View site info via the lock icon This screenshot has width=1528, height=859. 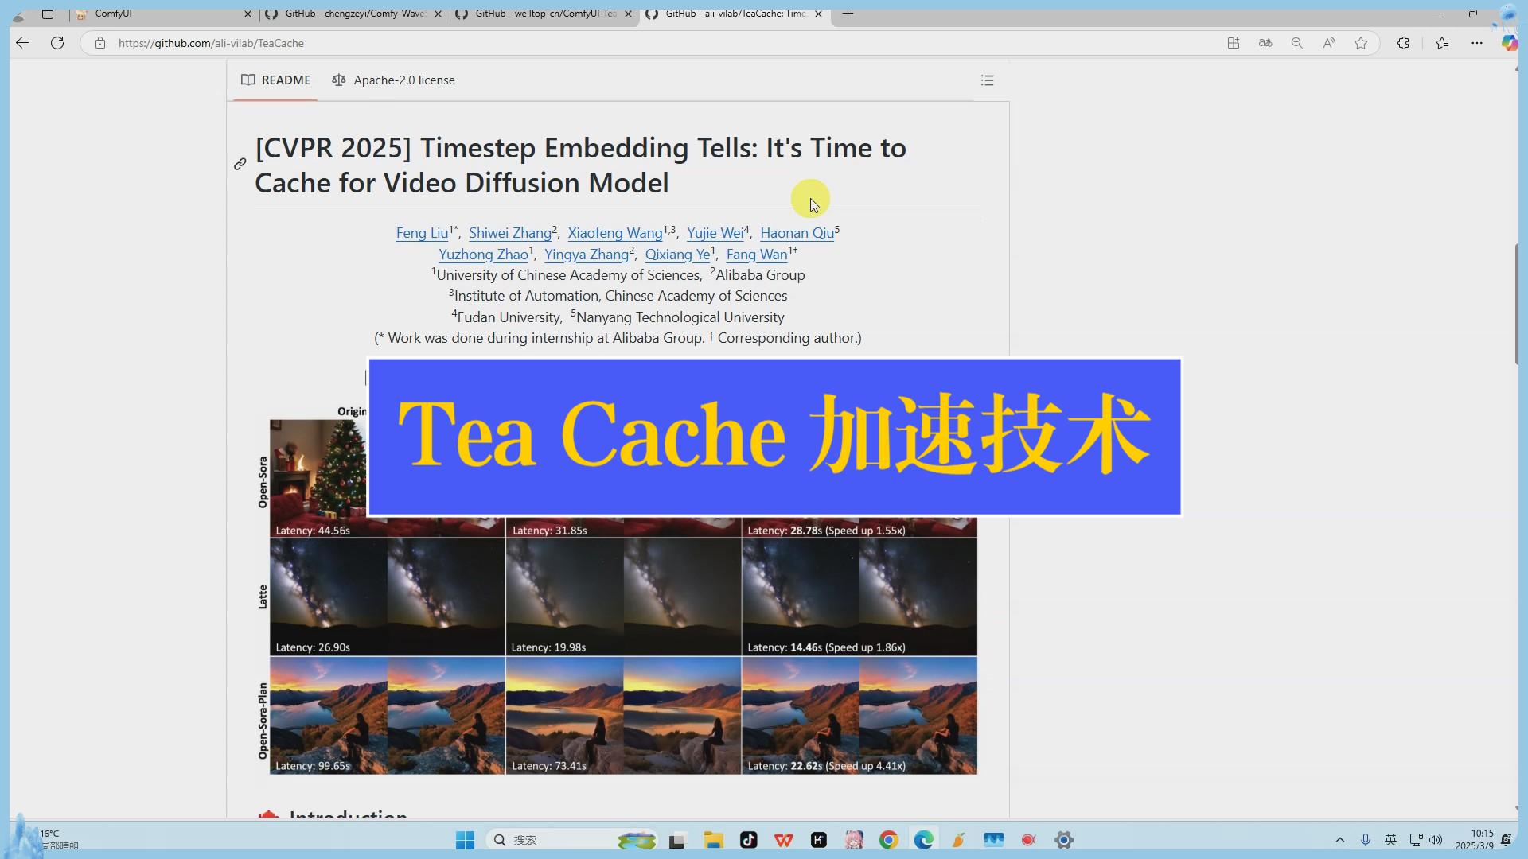(99, 43)
